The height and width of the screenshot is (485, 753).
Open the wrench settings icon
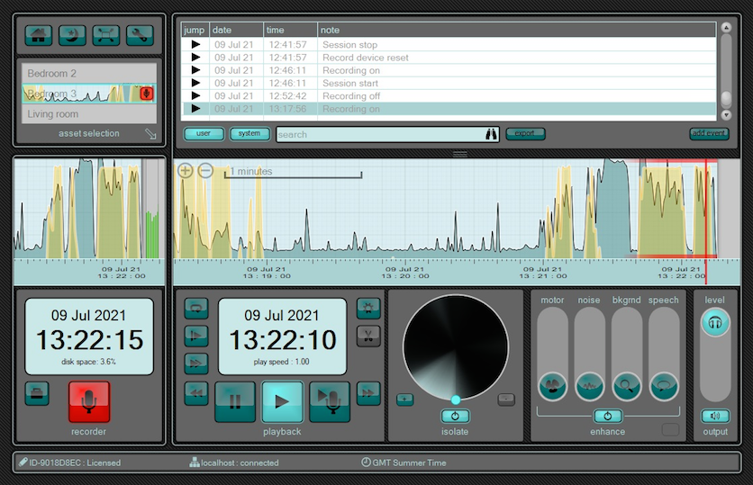pyautogui.click(x=140, y=35)
